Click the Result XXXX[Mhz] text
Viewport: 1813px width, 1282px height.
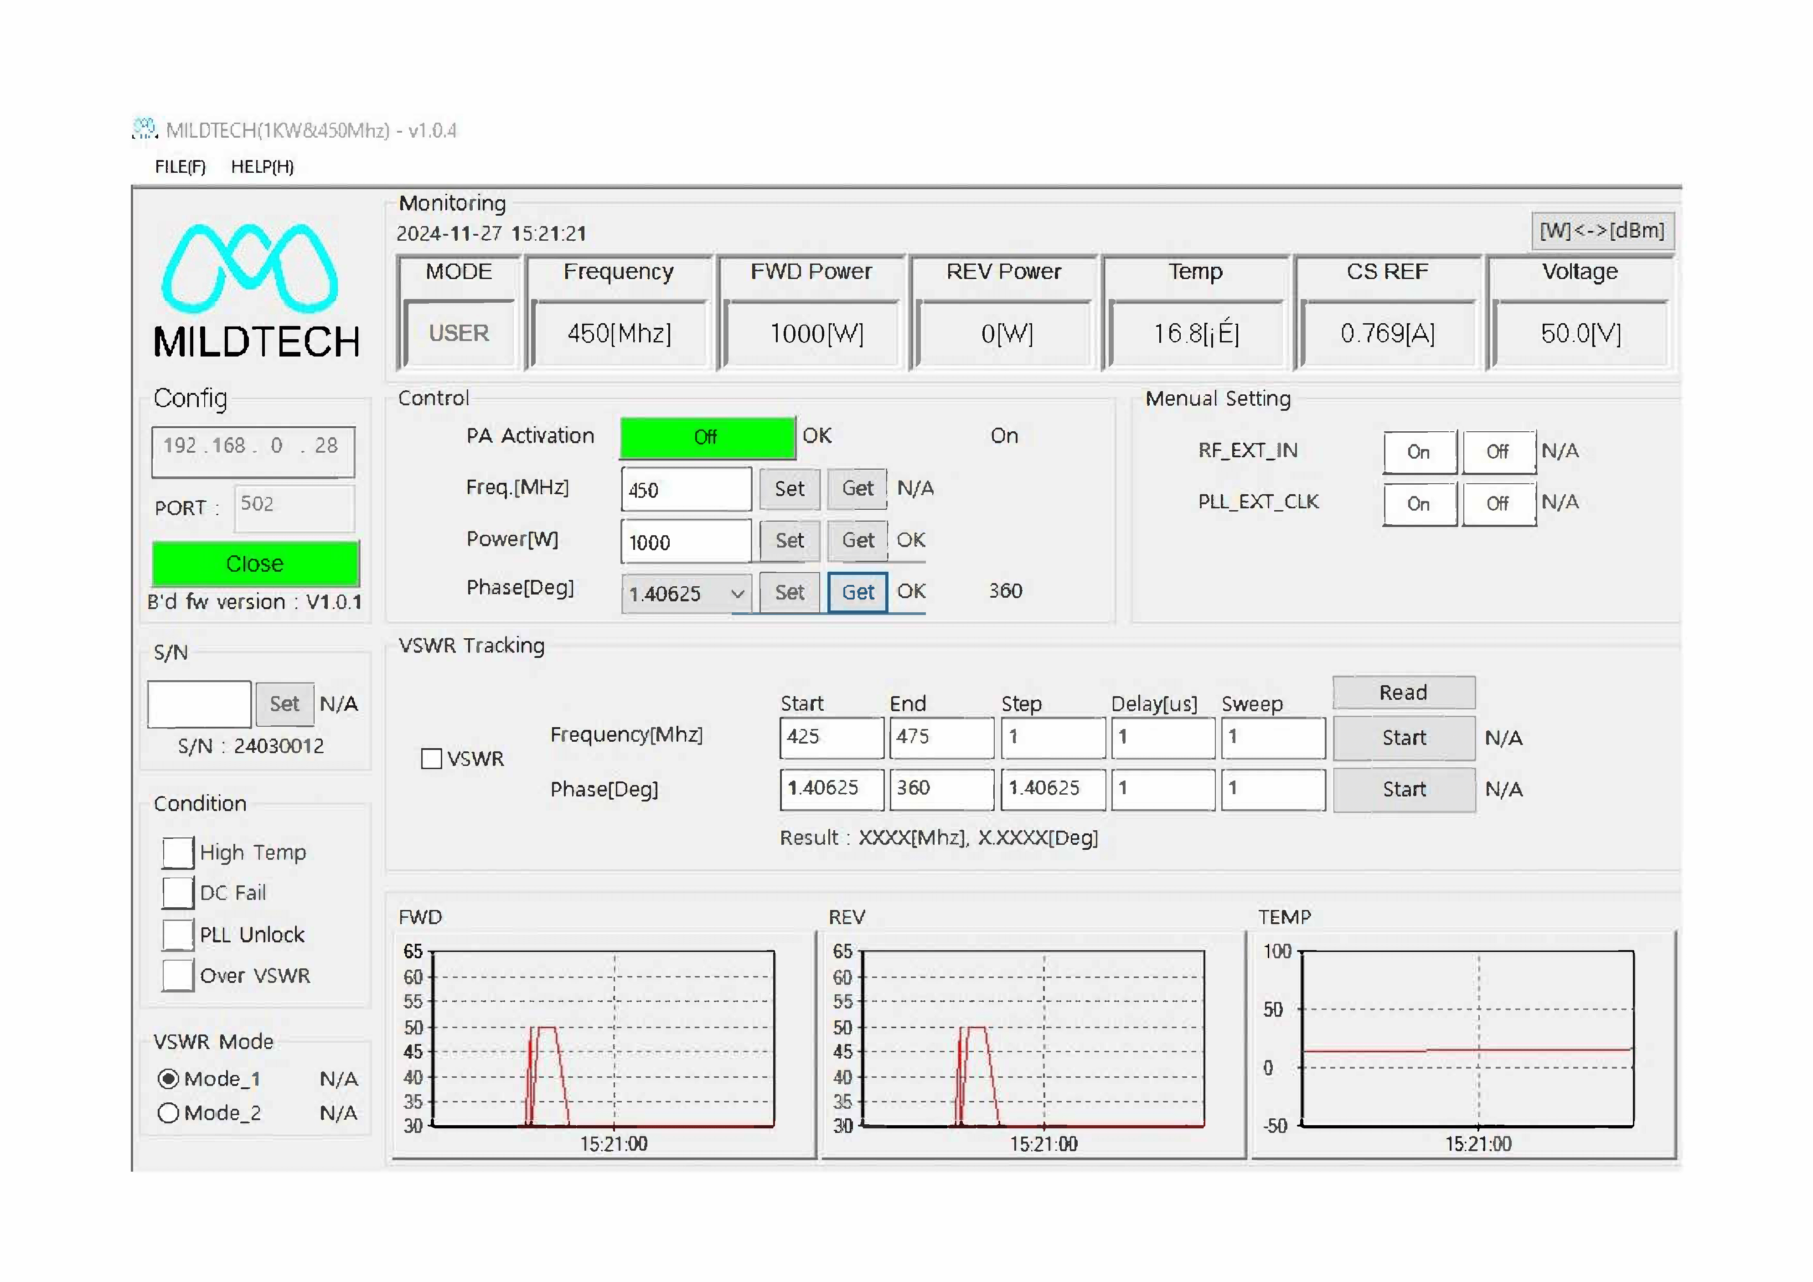(x=939, y=838)
